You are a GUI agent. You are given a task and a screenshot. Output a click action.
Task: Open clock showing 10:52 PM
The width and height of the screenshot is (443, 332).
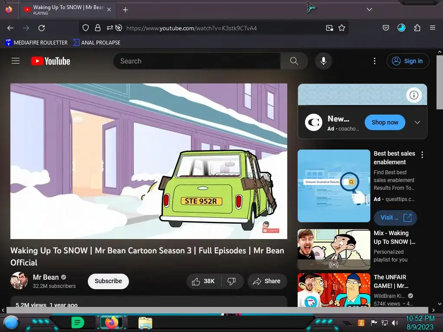pyautogui.click(x=420, y=322)
